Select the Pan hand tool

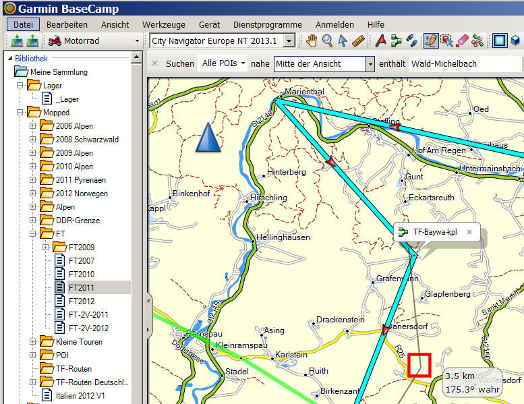(312, 41)
